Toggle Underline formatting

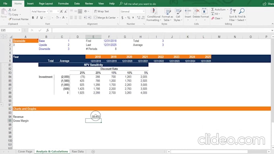tap(42, 18)
